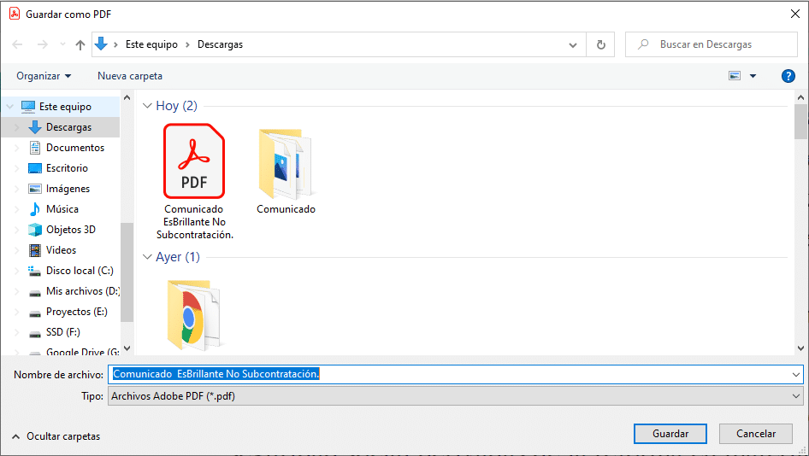Click the Escritorio desktop icon
Screen dimensions: 809x456
34,168
